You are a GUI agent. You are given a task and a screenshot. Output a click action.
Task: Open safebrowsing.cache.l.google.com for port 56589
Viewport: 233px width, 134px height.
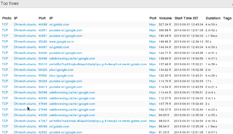(72, 59)
